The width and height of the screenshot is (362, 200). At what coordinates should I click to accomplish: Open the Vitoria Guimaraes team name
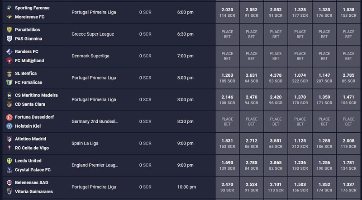(x=33, y=192)
